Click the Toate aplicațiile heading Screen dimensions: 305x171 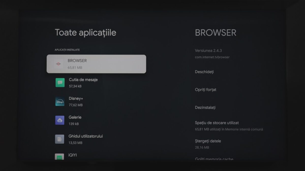coord(85,32)
